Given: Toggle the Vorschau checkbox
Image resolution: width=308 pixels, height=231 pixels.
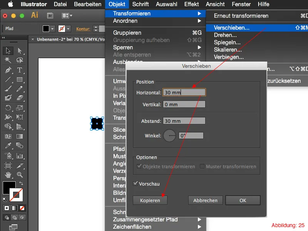Looking at the screenshot, I should point(135,184).
